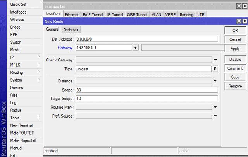Image resolution: width=248 pixels, height=157 pixels.
Task: Expand the Routing Mark field
Action: (215, 107)
